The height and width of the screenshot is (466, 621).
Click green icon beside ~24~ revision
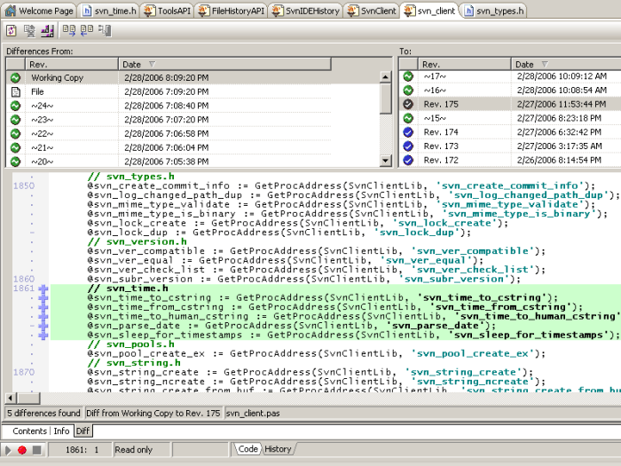pyautogui.click(x=15, y=106)
